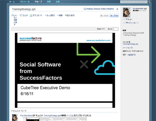Click the 拡大表示 magnifier icon
156x121 pixels.
pos(66,15)
